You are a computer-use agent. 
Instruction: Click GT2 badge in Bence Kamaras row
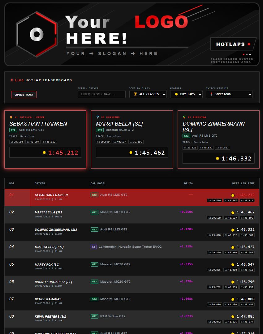tap(94, 299)
